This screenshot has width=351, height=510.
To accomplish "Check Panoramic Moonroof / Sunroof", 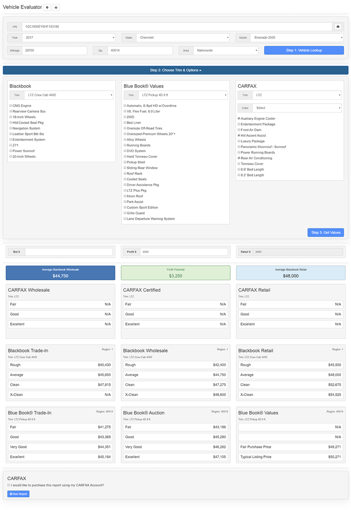I will click(x=239, y=146).
